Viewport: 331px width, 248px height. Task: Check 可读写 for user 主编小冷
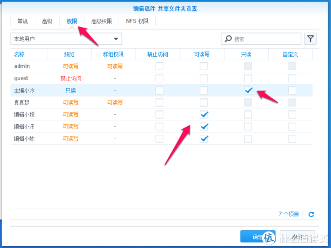(204, 91)
